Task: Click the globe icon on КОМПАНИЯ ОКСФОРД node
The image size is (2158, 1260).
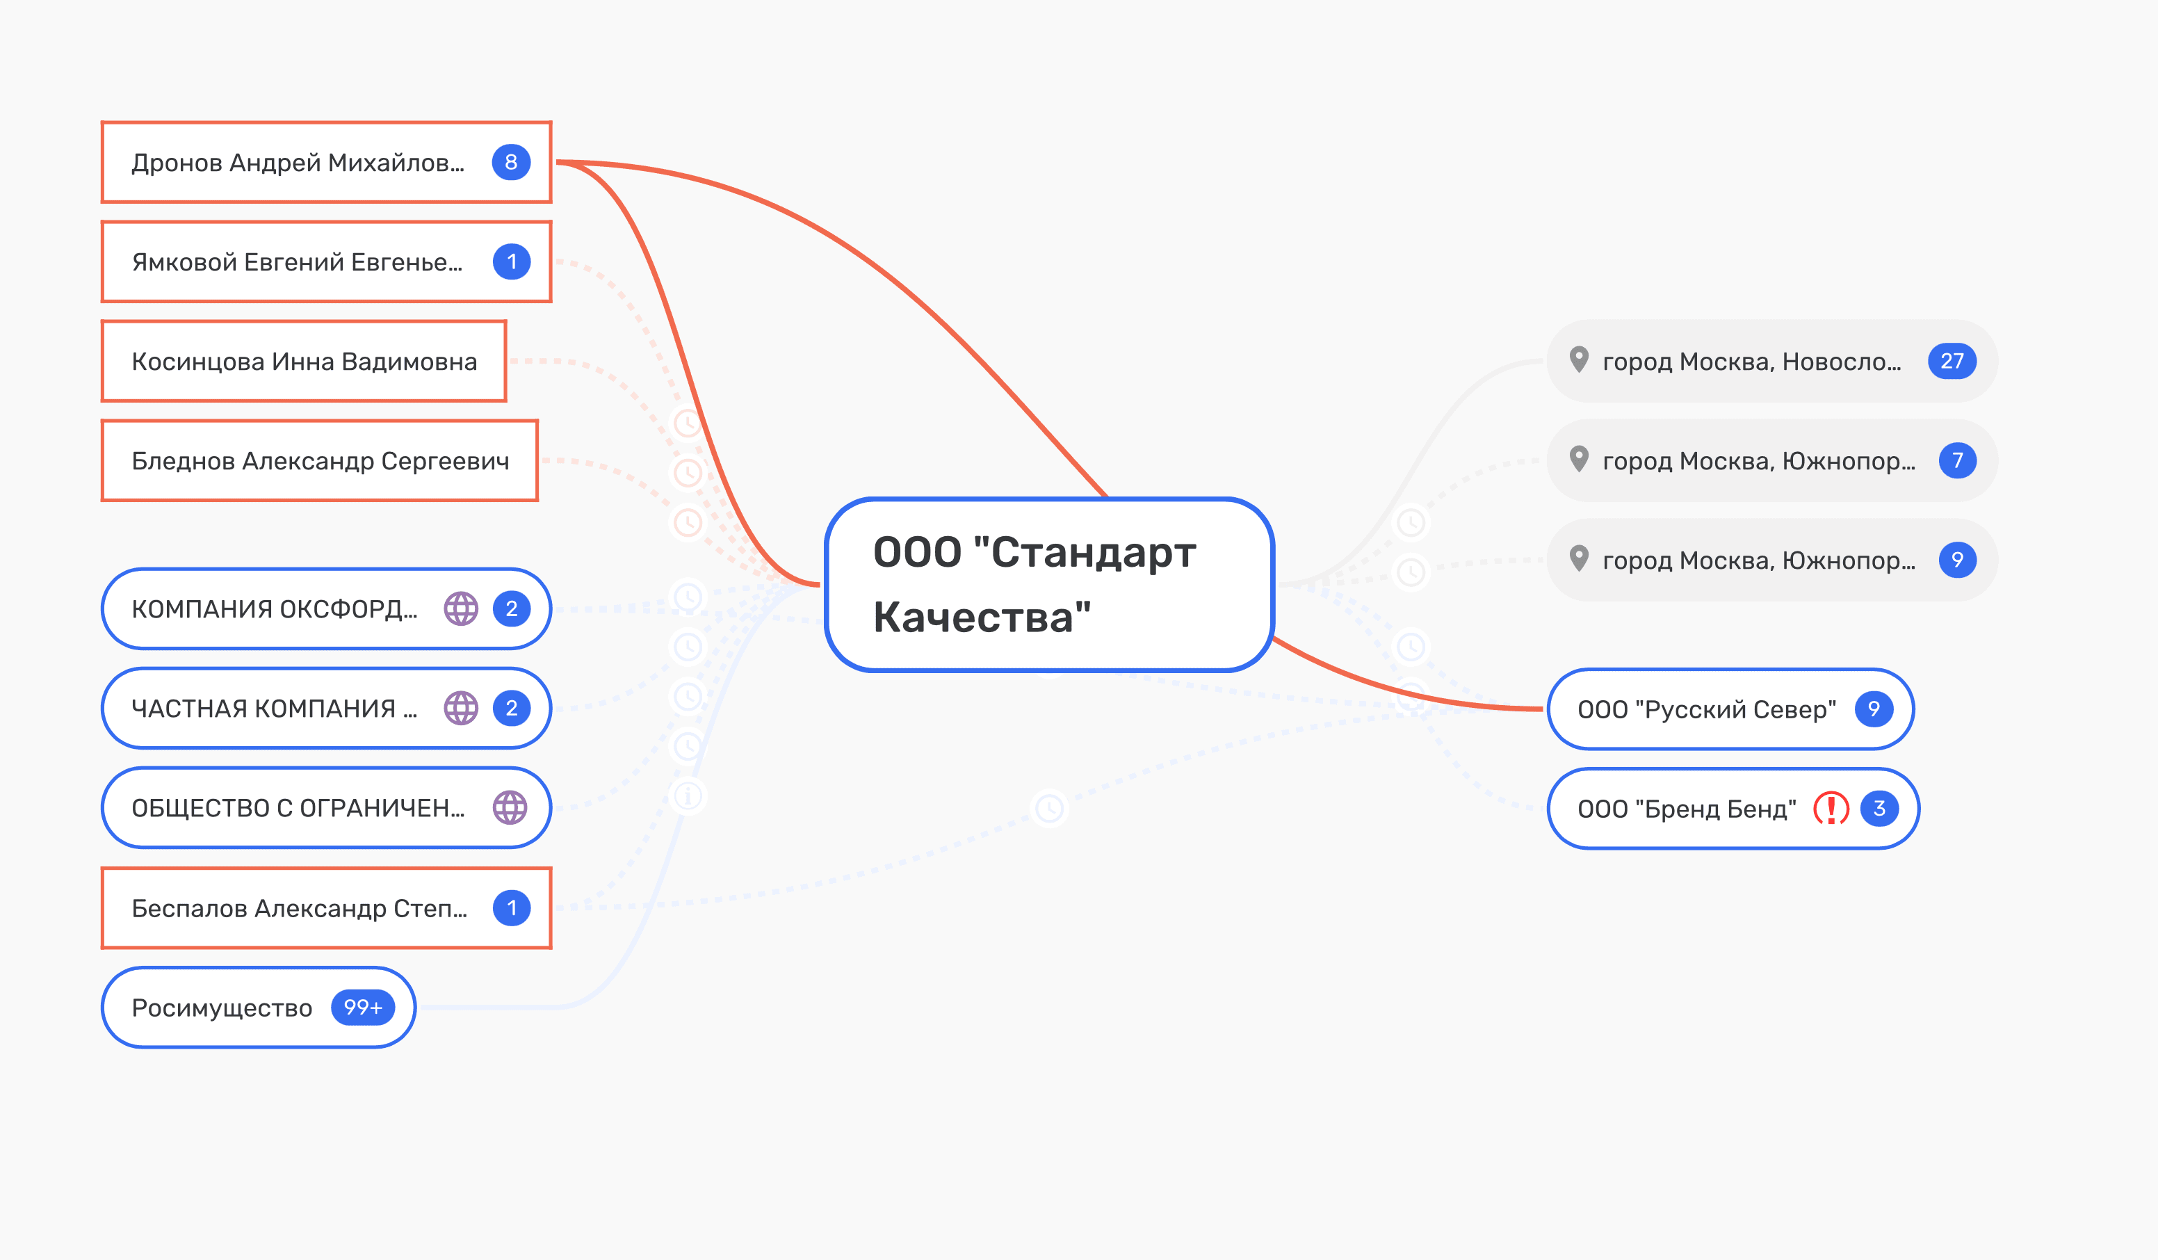Action: tap(461, 609)
